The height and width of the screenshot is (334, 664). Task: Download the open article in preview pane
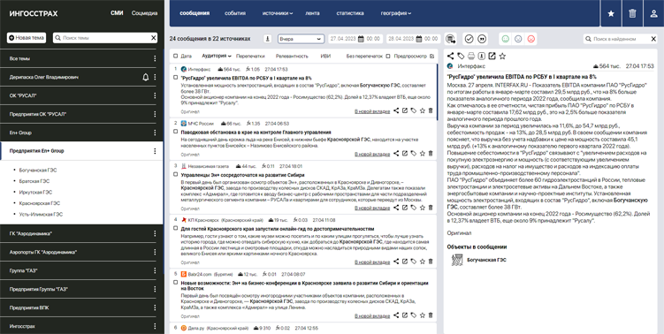[x=482, y=56]
